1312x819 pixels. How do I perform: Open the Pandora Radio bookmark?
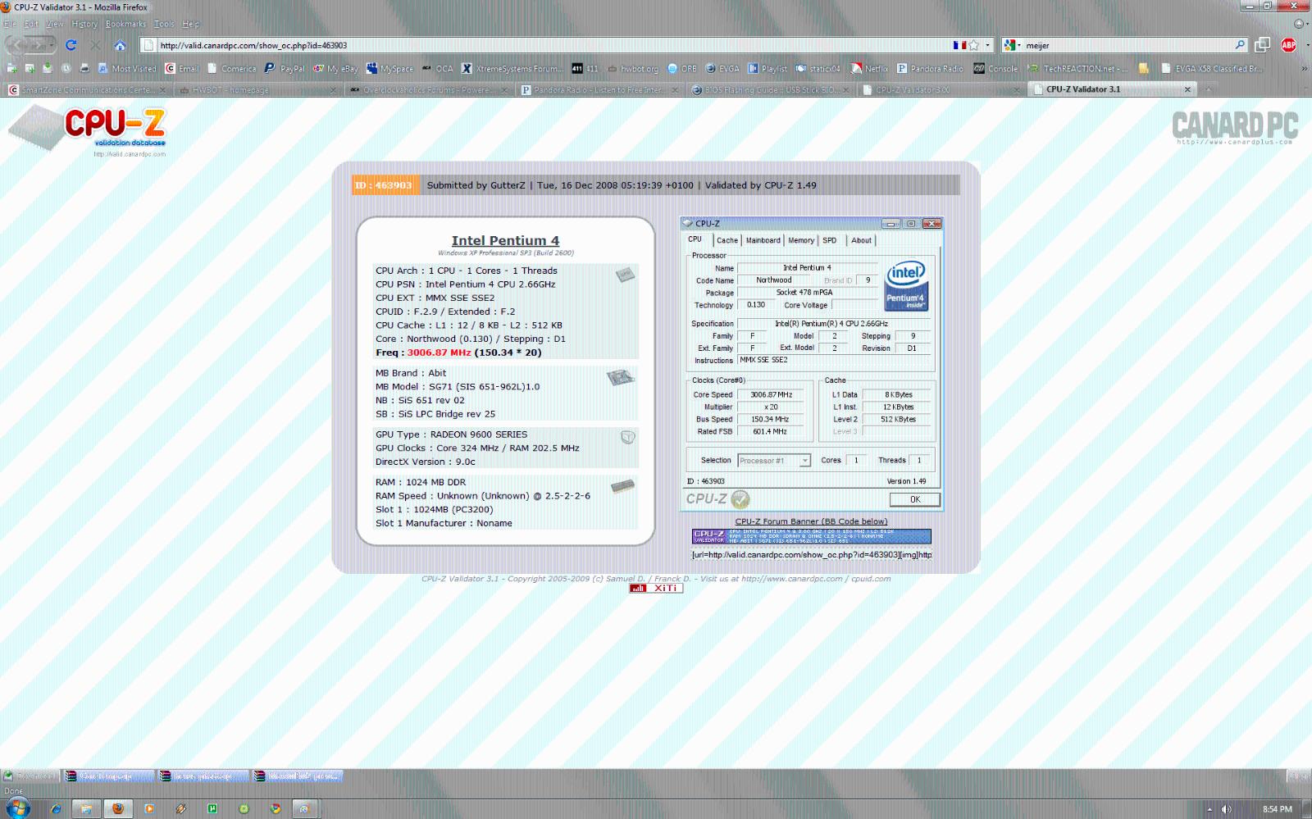point(930,69)
